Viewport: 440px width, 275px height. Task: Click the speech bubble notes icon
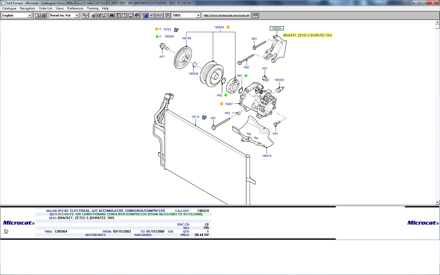[167, 15]
